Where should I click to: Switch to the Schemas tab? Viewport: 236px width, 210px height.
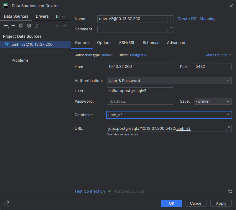point(151,42)
